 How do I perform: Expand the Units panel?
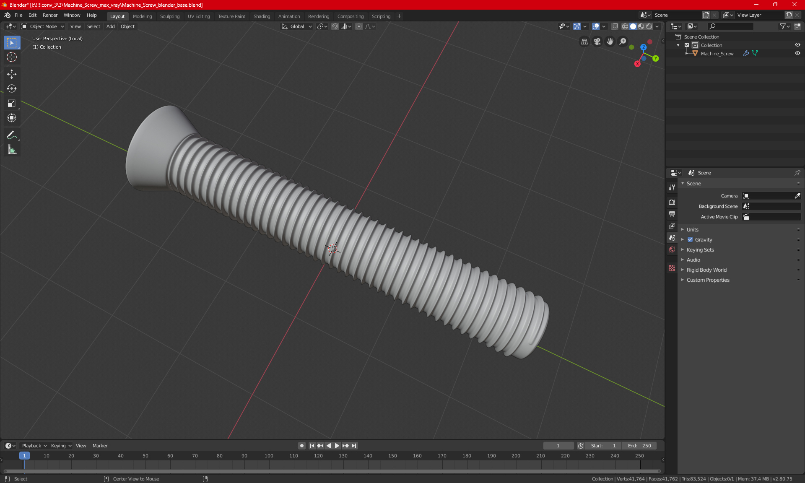tap(693, 230)
